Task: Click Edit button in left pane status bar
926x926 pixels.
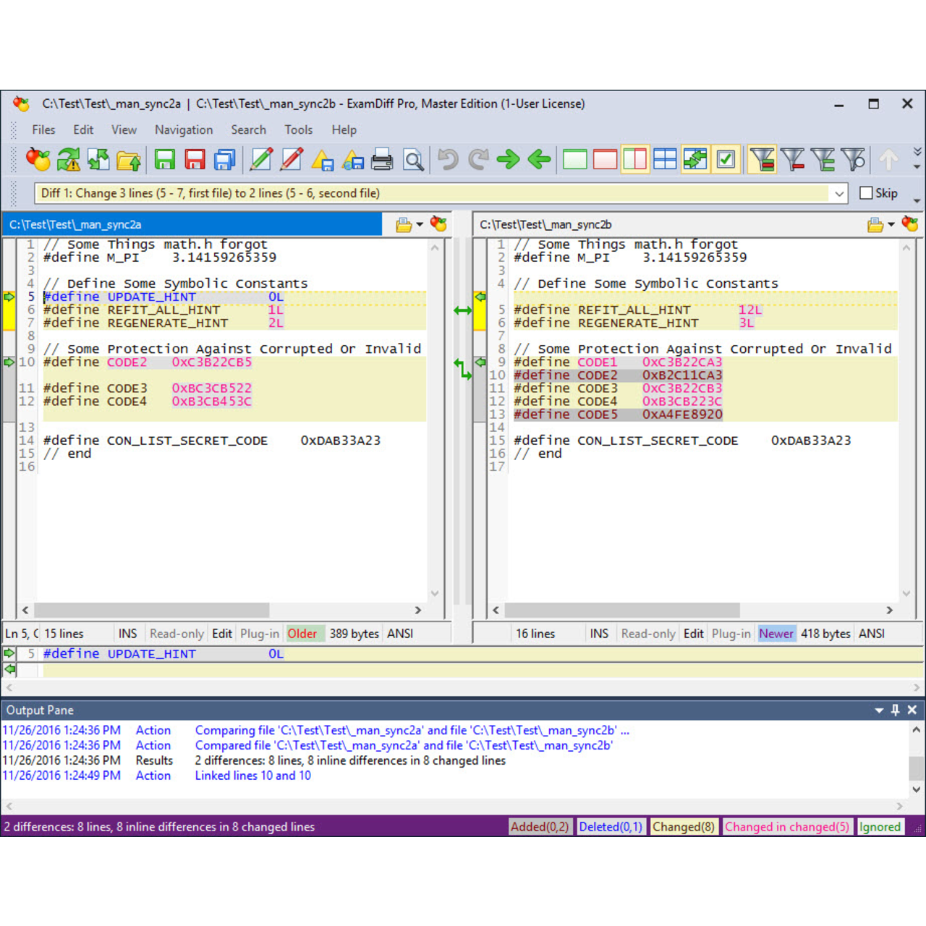Action: tap(222, 634)
